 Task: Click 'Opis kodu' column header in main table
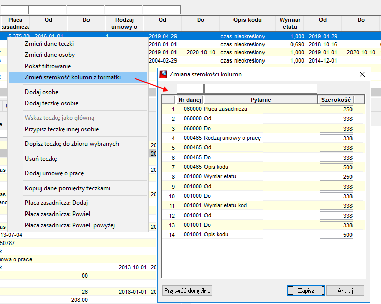(x=247, y=23)
